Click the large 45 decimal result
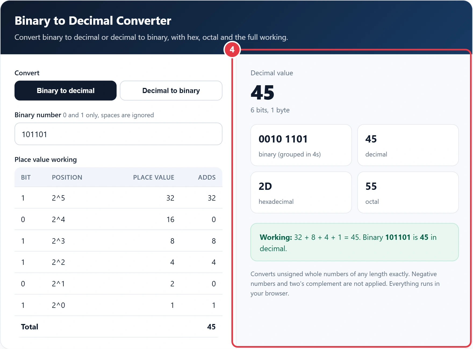This screenshot has height=349, width=473. coord(263,92)
